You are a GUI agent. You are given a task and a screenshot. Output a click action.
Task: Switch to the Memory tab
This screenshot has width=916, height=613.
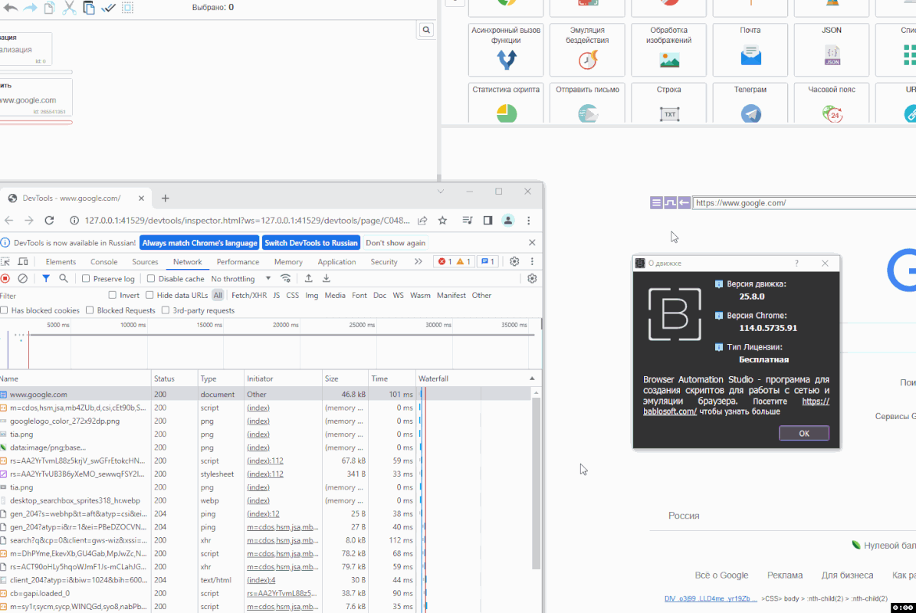click(x=288, y=261)
